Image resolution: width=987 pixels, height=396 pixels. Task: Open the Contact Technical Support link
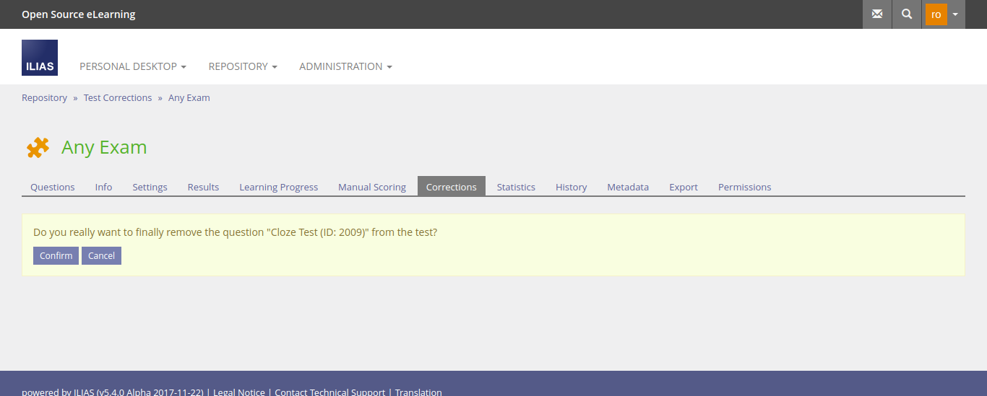pyautogui.click(x=330, y=392)
